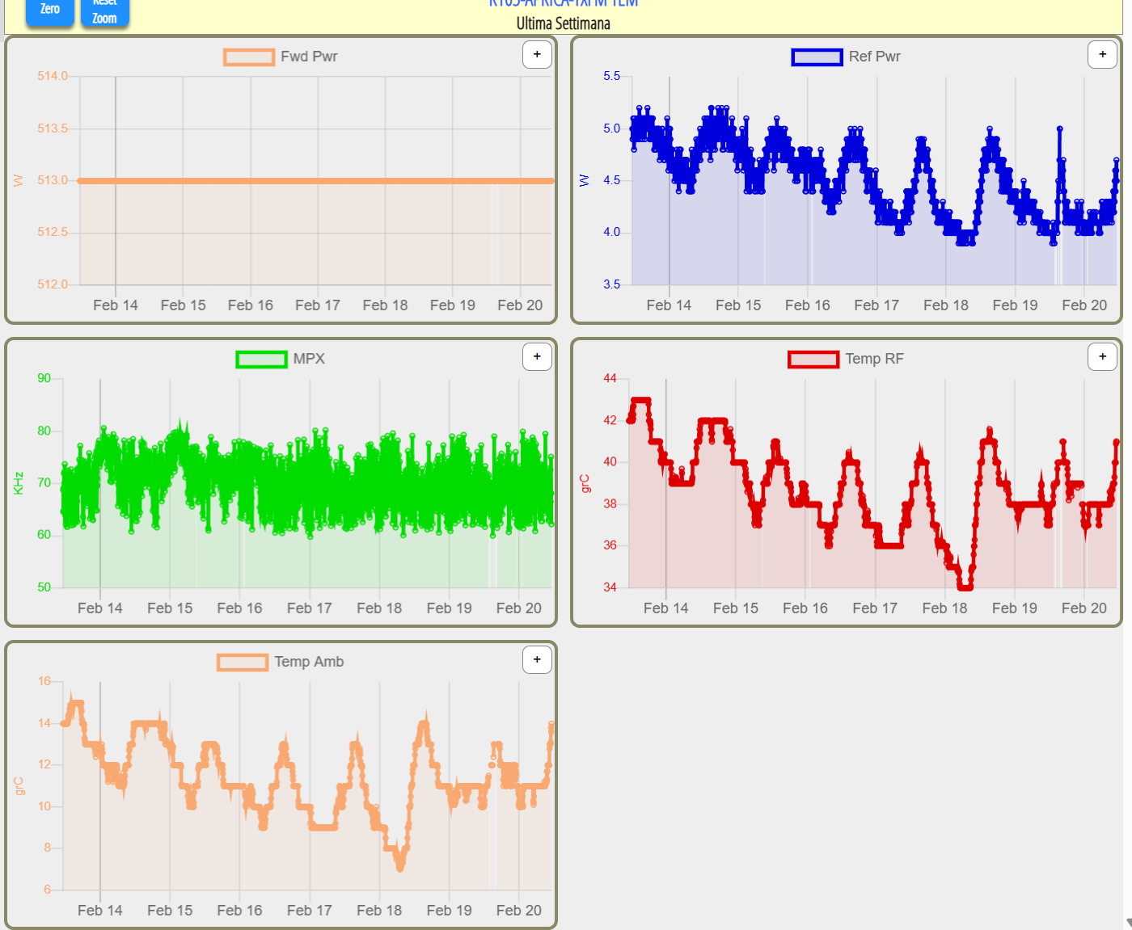The height and width of the screenshot is (930, 1132).
Task: Expand the MPX chart with plus button
Action: click(x=537, y=357)
